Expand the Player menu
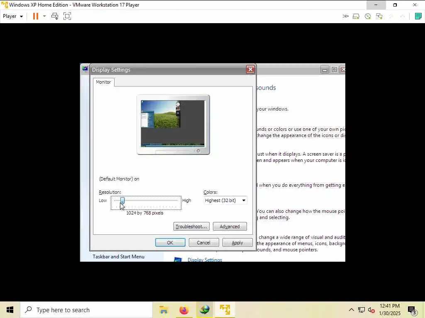This screenshot has height=318, width=425. (x=13, y=16)
